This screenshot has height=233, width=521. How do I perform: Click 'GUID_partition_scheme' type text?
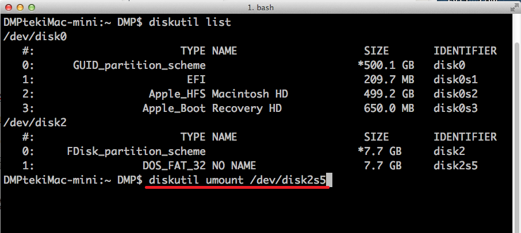coord(139,65)
